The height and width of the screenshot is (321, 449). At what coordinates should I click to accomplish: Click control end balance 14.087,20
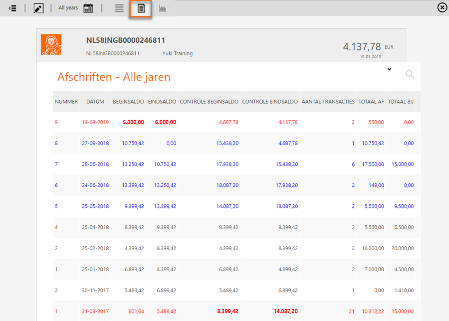click(286, 311)
